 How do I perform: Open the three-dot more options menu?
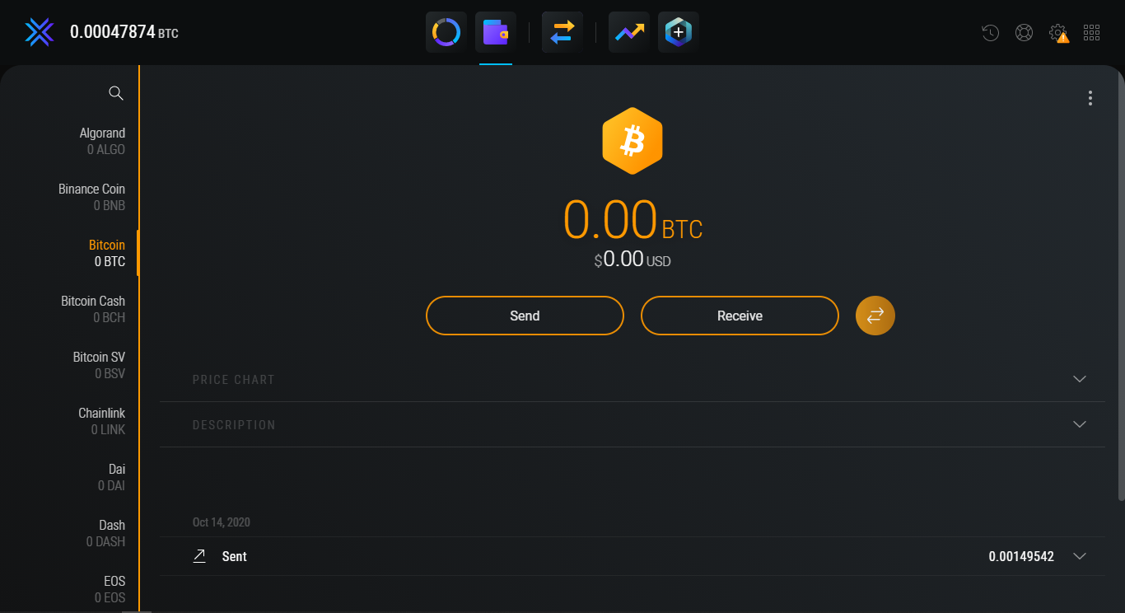pos(1090,98)
